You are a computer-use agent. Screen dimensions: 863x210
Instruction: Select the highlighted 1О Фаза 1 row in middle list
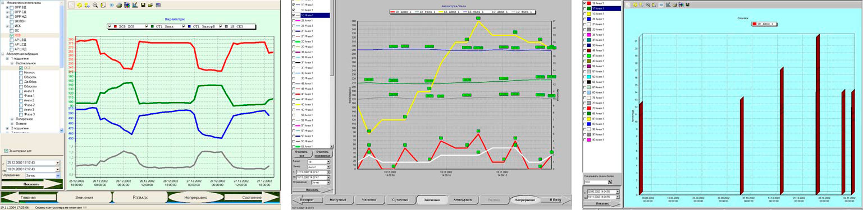pos(314,15)
